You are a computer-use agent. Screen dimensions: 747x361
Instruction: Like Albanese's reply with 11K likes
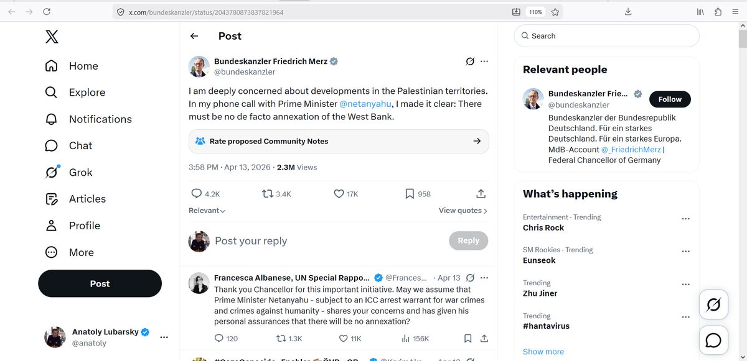(343, 339)
